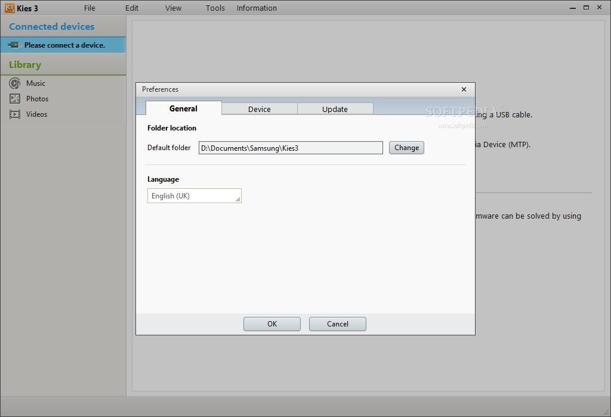This screenshot has width=611, height=417.
Task: Click the Default folder path field
Action: pos(291,148)
